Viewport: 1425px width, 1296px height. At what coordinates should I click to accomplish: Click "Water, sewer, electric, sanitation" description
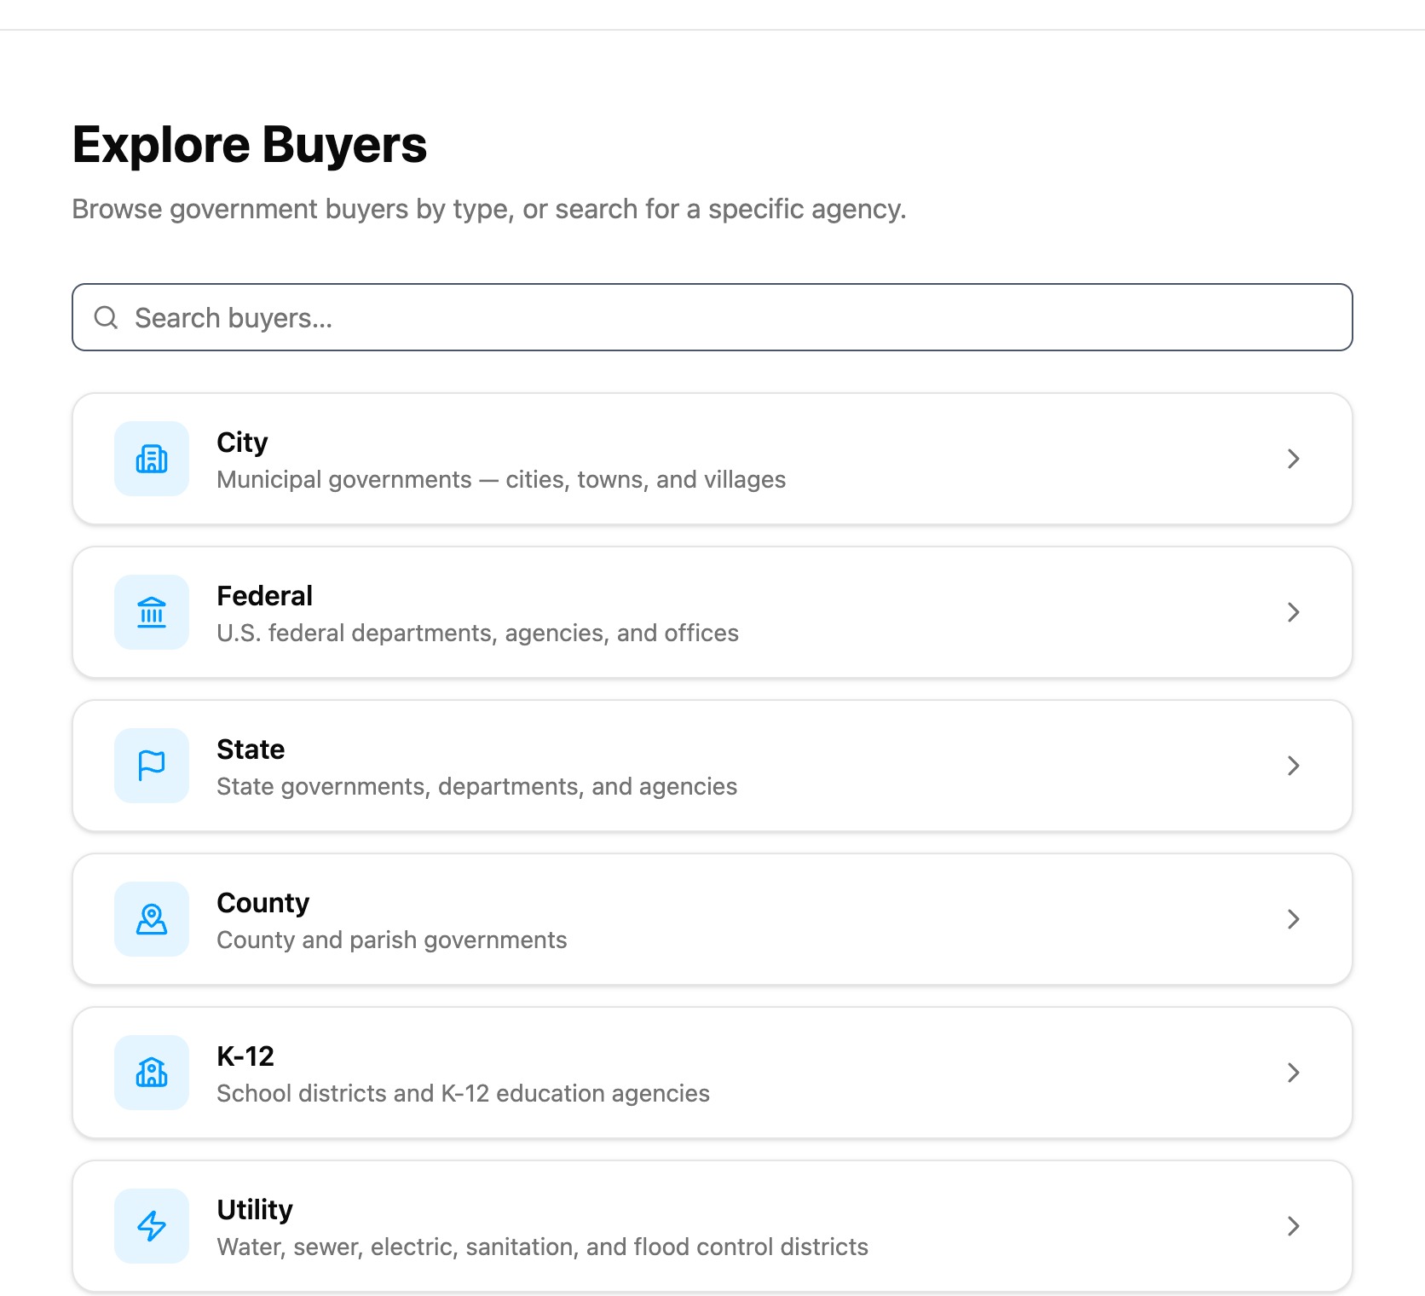click(x=542, y=1247)
